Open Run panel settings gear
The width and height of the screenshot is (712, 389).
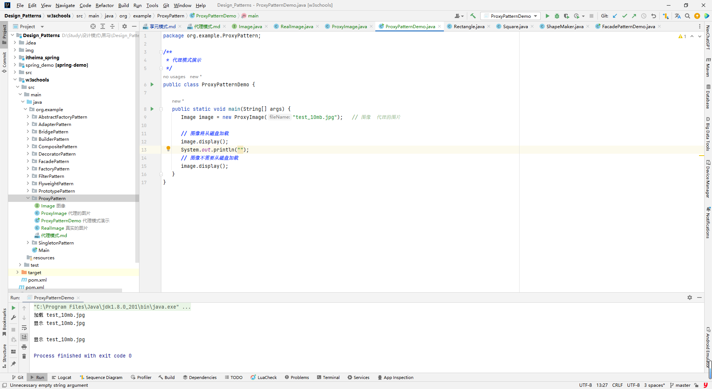[x=690, y=297]
